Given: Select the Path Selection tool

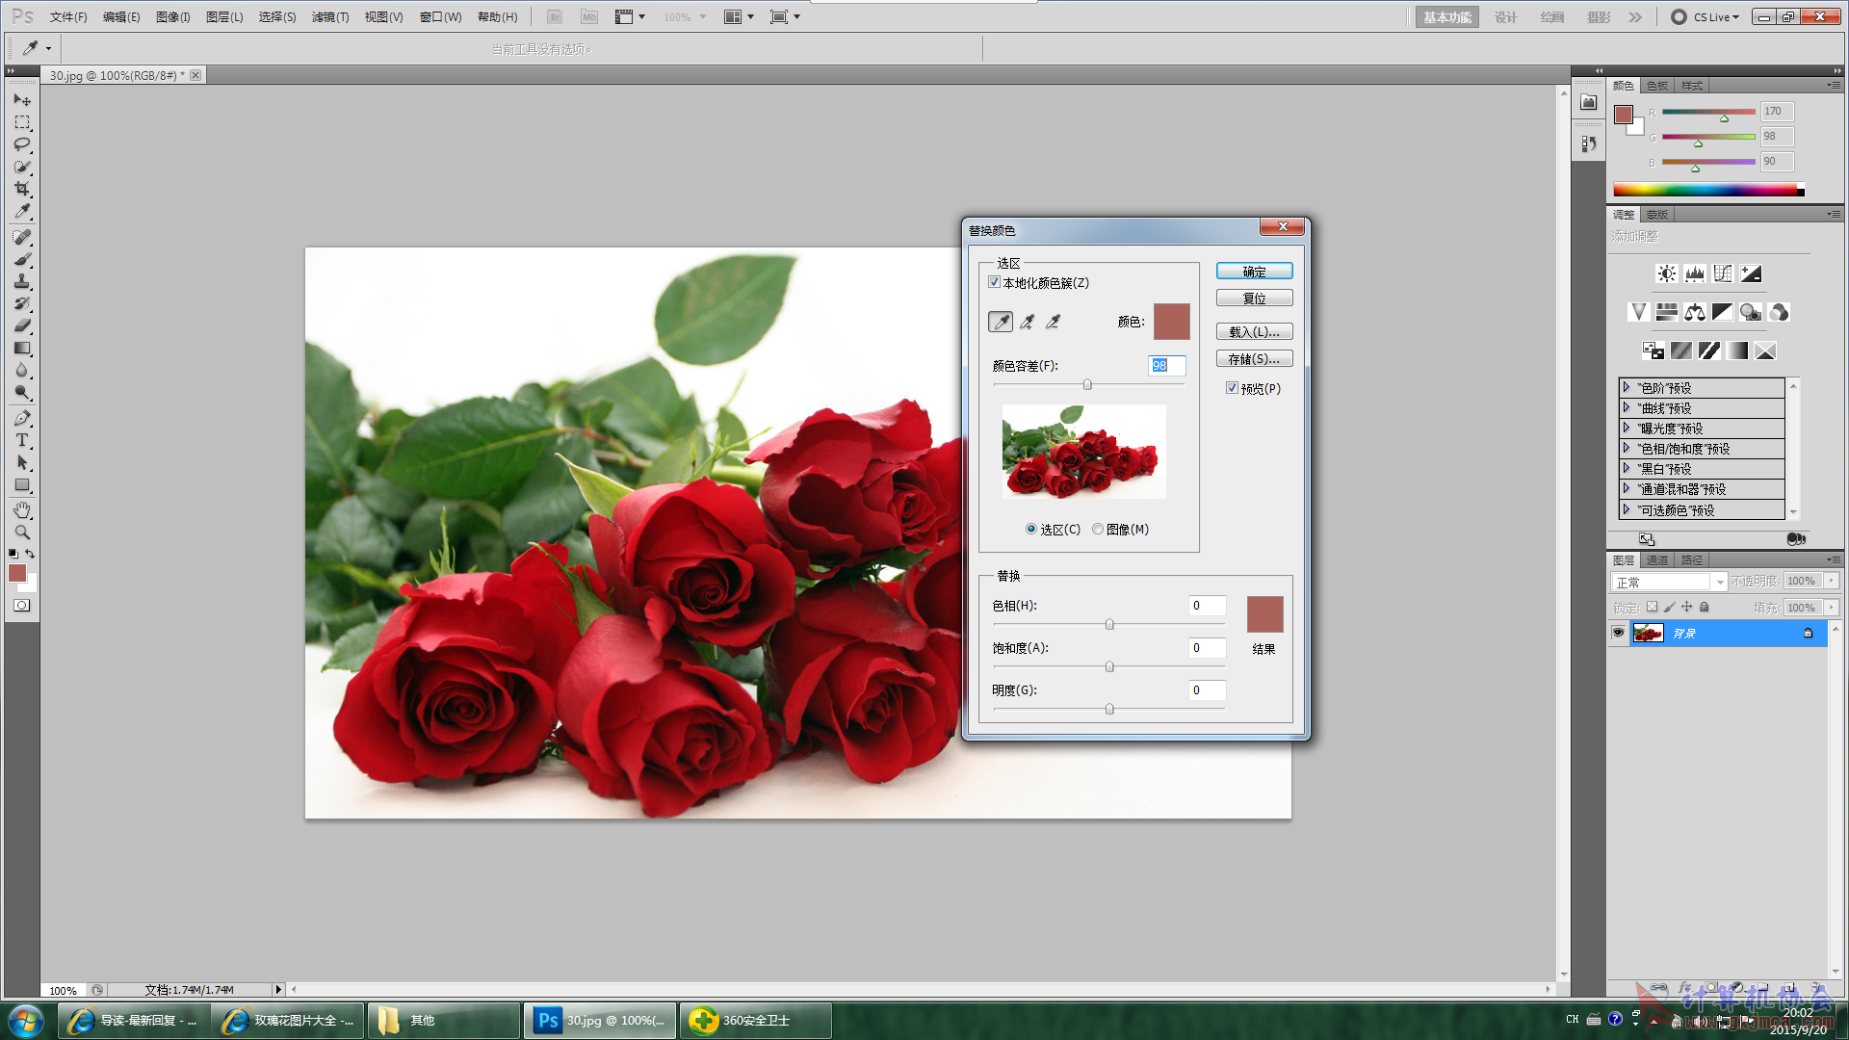Looking at the screenshot, I should [21, 462].
